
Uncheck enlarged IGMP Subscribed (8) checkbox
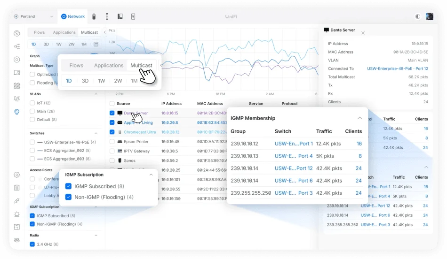(x=68, y=186)
